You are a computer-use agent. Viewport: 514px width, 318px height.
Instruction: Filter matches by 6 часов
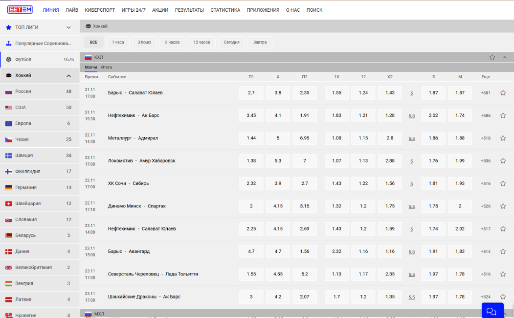(x=172, y=43)
